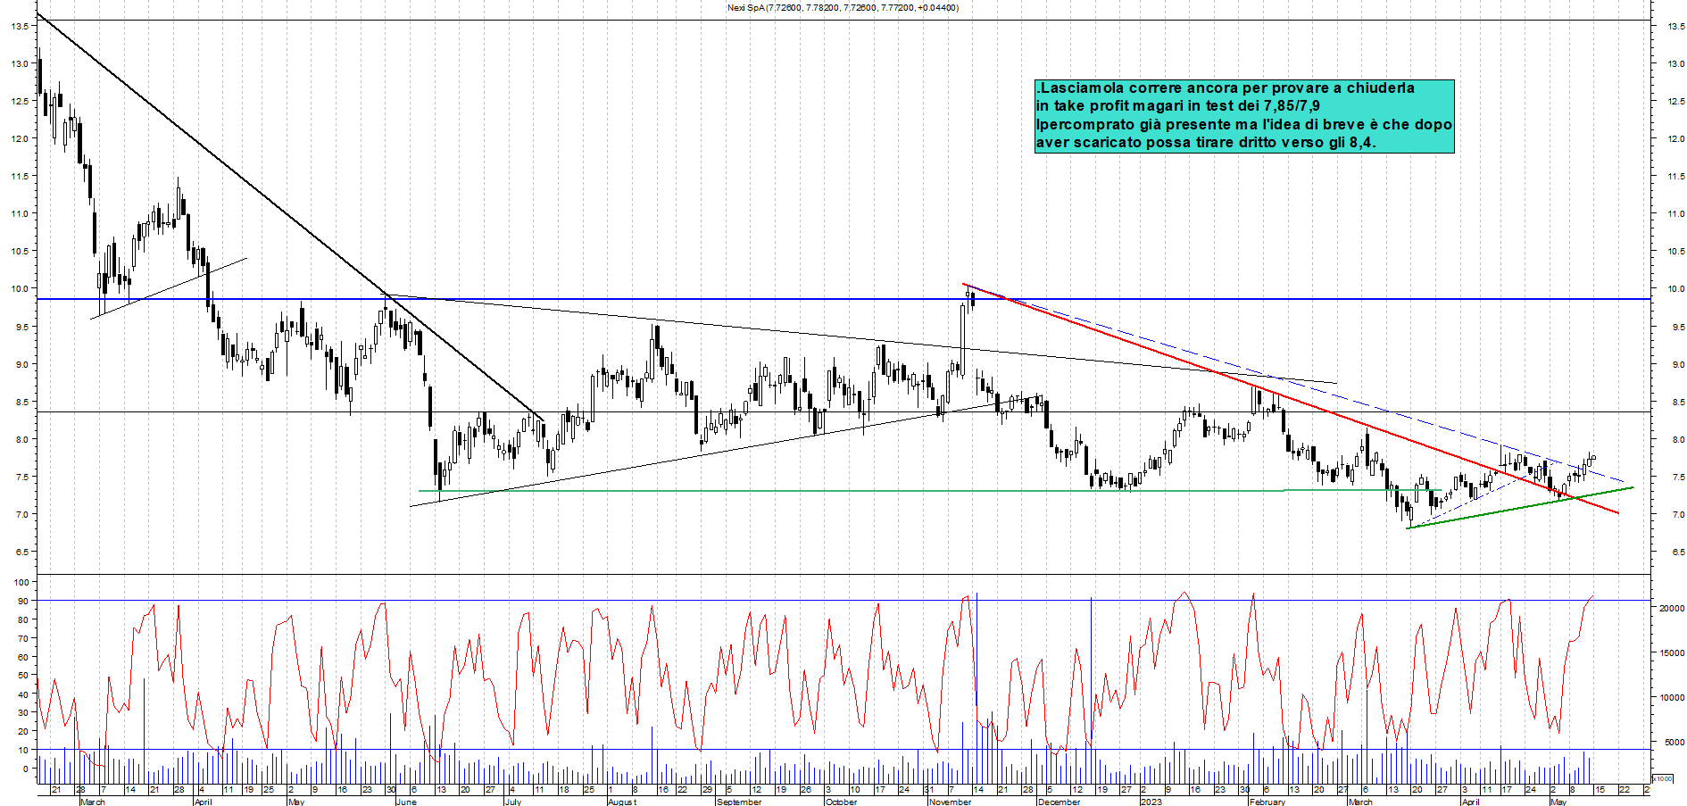Click the 12.0 label on right price axis
Screen dimensions: 1687x806
point(1675,138)
